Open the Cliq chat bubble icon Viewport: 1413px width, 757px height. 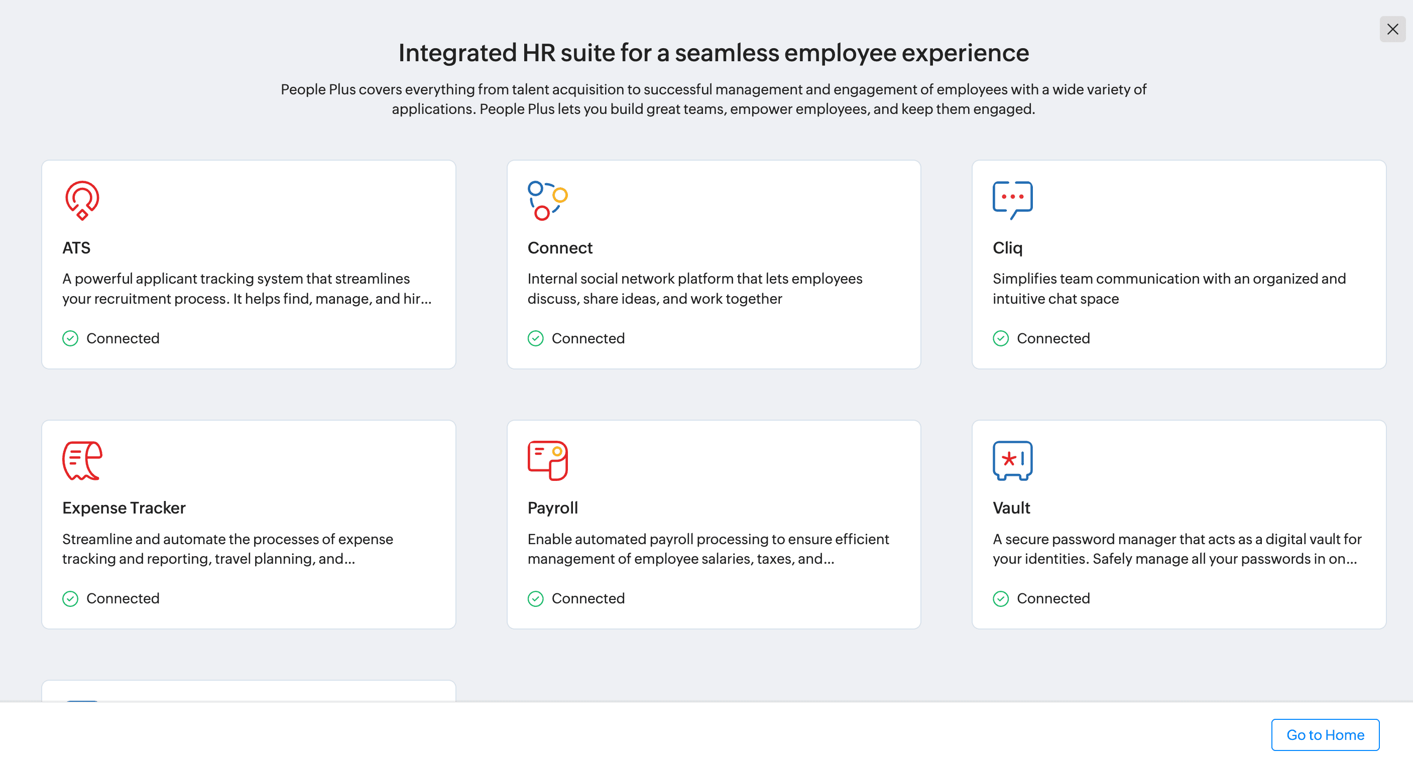pos(1012,199)
